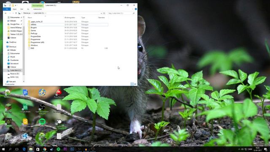The height and width of the screenshot is (152, 270).
Task: Open Google Slides desktop shortcut
Action: [x=25, y=123]
